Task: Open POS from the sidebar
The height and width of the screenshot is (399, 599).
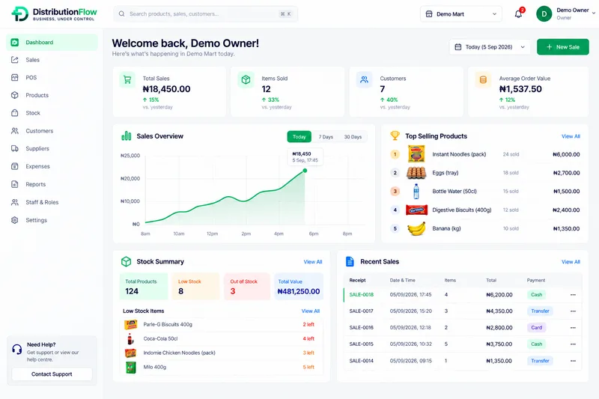Action: [x=52, y=78]
